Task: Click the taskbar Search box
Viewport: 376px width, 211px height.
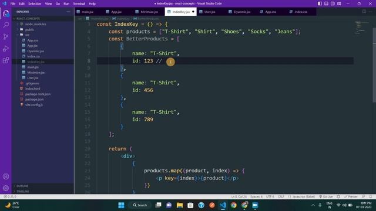Action: point(140,205)
